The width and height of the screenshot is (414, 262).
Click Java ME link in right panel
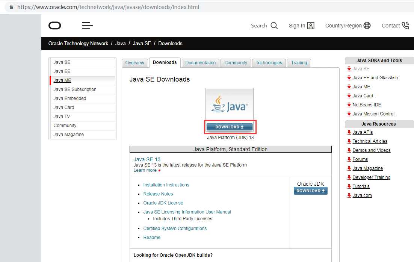(361, 86)
